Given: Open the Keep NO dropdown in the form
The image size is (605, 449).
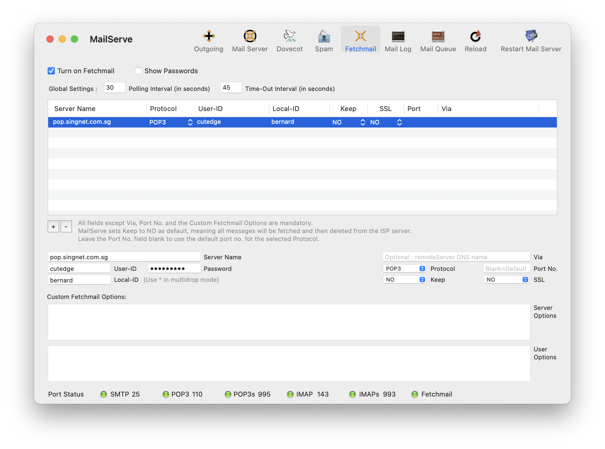Looking at the screenshot, I should [x=404, y=279].
